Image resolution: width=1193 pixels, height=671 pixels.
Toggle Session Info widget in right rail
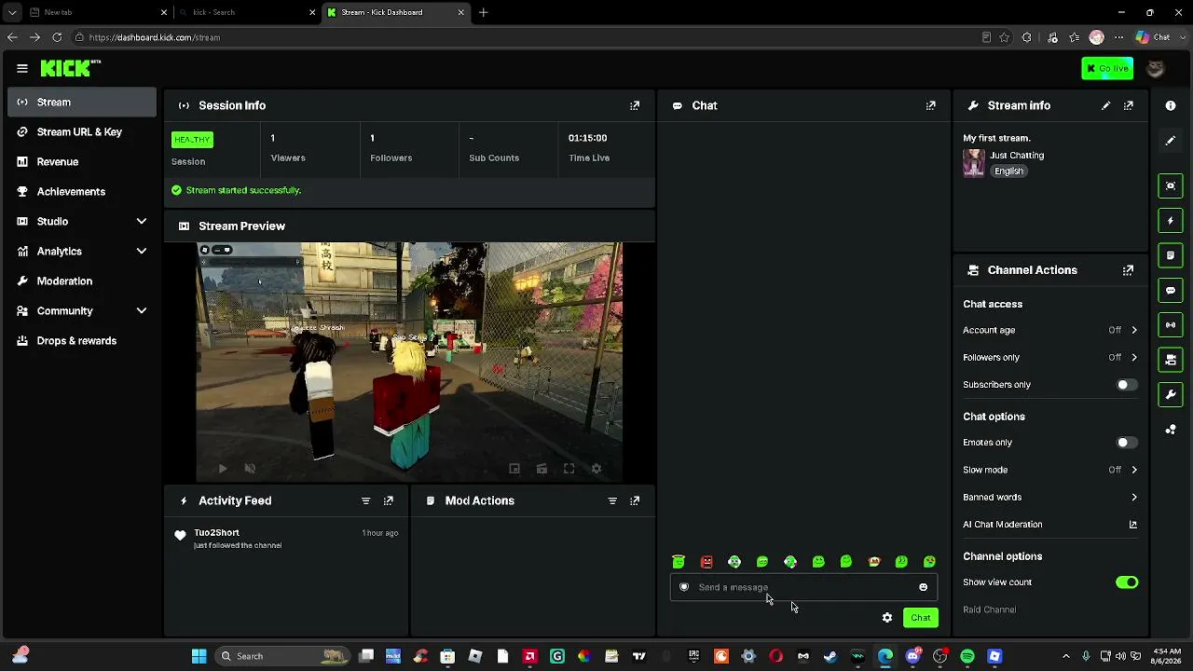coord(1171,324)
